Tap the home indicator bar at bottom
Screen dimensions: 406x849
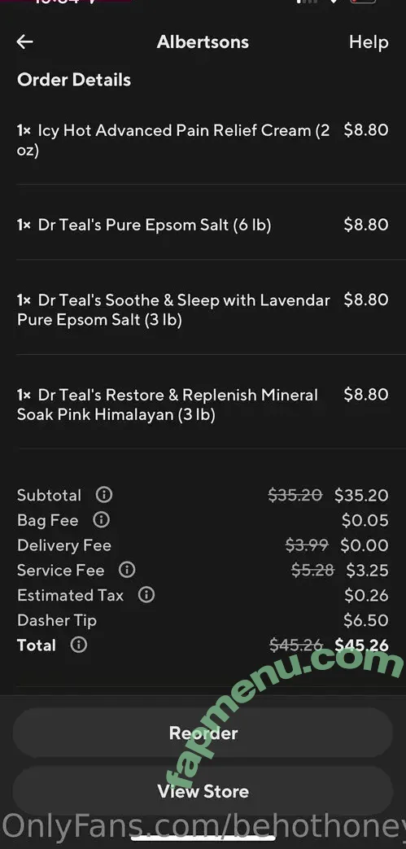coord(203,840)
